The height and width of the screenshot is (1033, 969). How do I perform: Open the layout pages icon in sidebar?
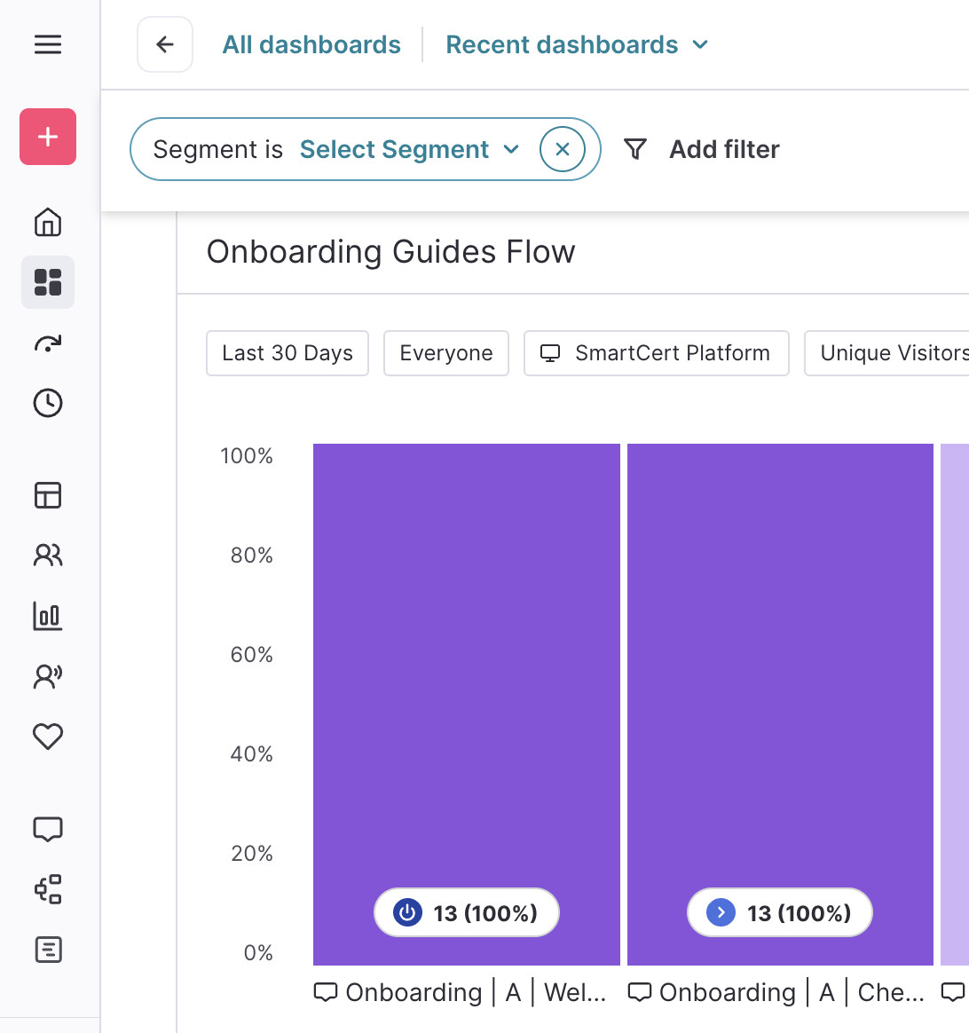(48, 495)
